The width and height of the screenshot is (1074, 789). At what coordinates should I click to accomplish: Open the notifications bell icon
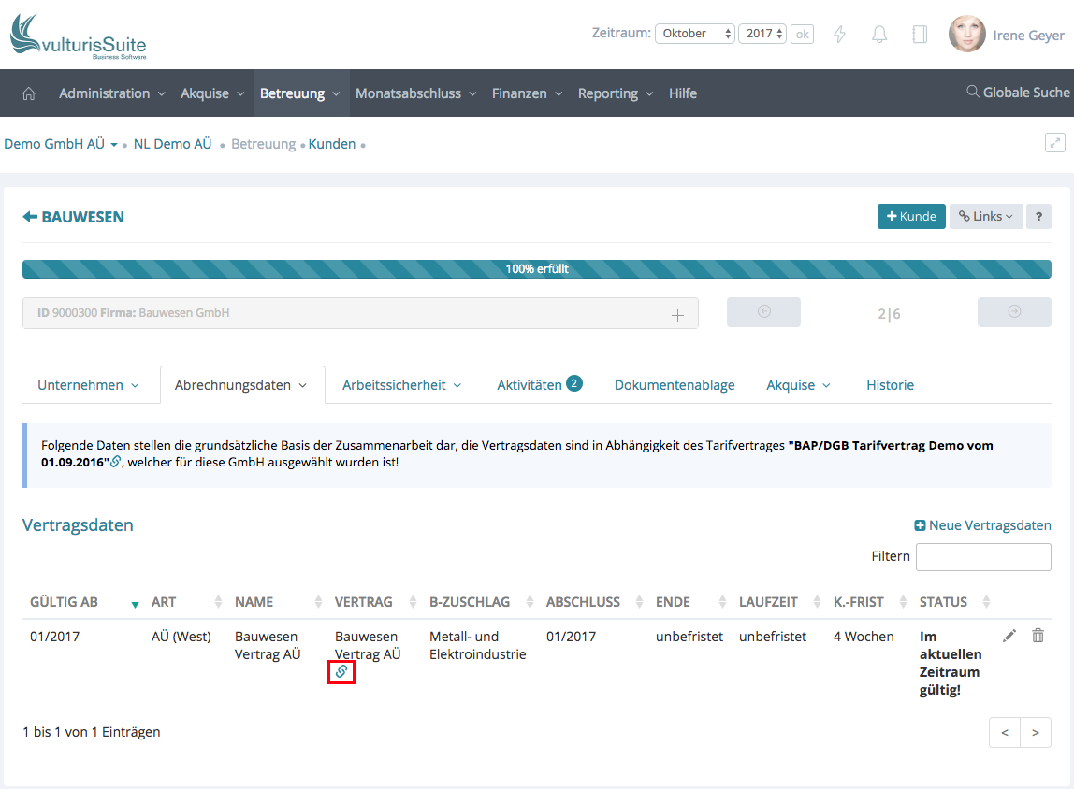[879, 35]
